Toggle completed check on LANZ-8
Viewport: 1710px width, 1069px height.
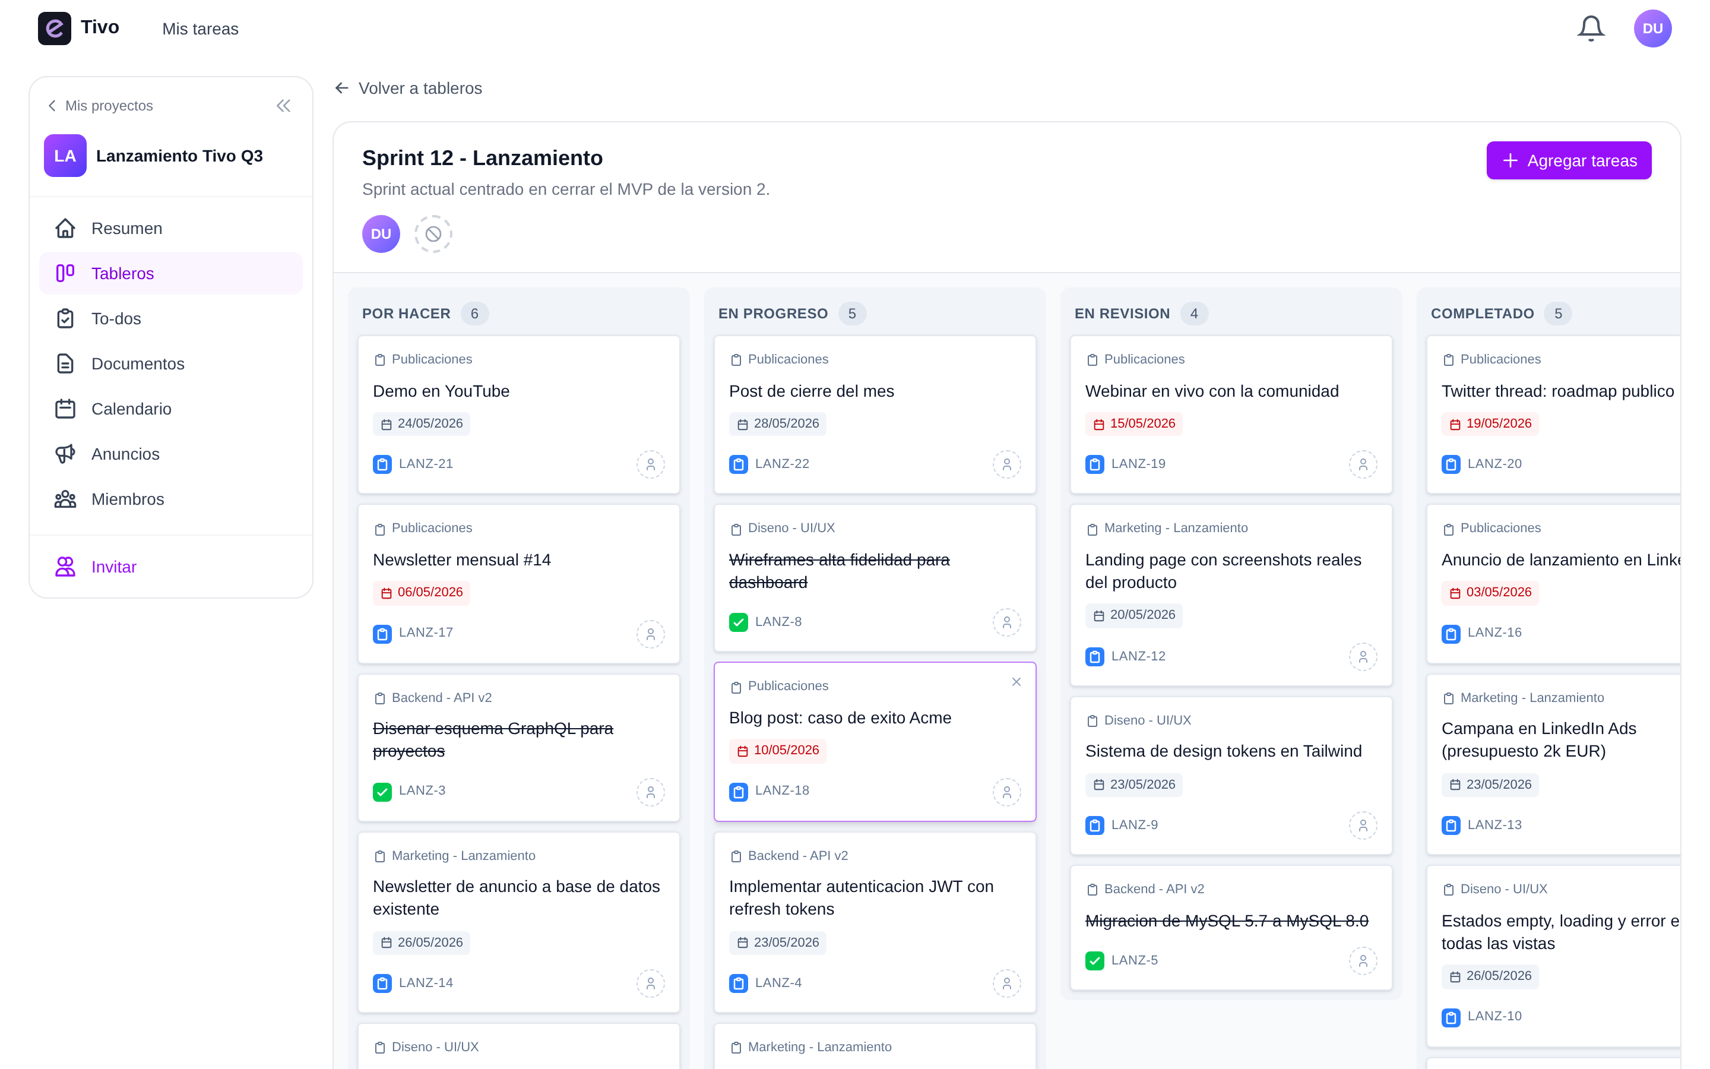739,622
